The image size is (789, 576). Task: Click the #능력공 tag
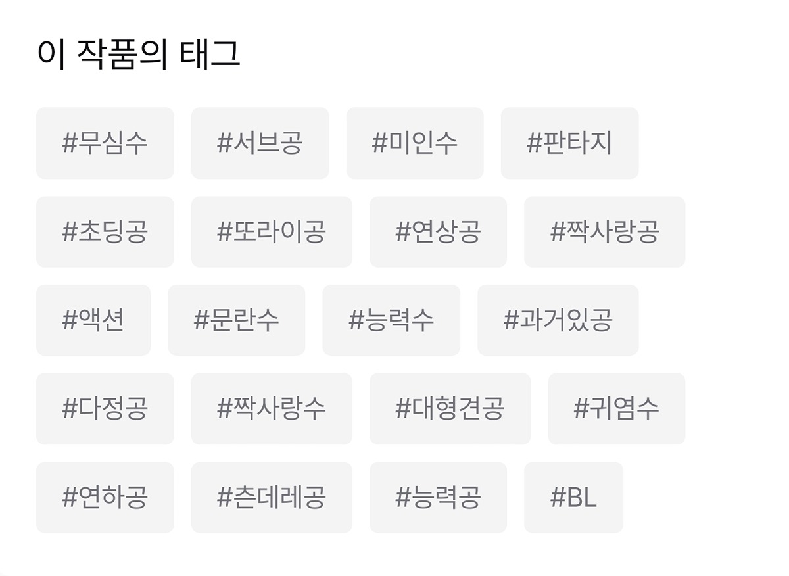pyautogui.click(x=438, y=497)
